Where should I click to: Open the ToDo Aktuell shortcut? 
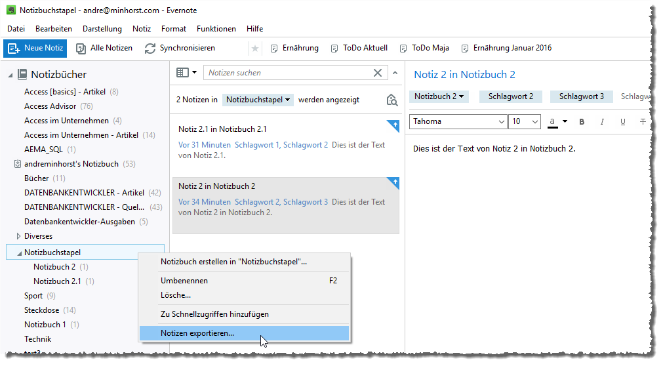(359, 49)
